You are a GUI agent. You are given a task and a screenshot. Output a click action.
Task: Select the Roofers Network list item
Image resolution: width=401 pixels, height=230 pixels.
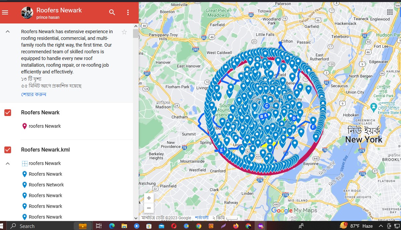(46, 185)
